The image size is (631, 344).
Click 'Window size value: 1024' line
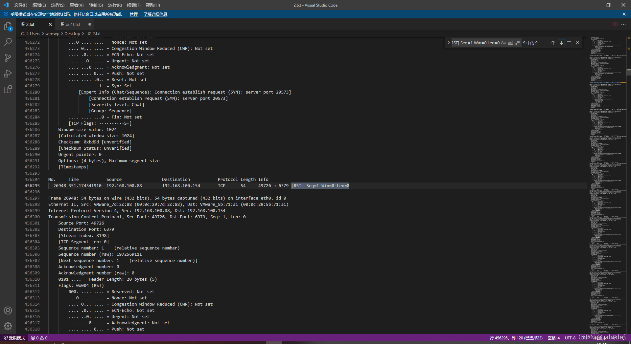tap(87, 130)
